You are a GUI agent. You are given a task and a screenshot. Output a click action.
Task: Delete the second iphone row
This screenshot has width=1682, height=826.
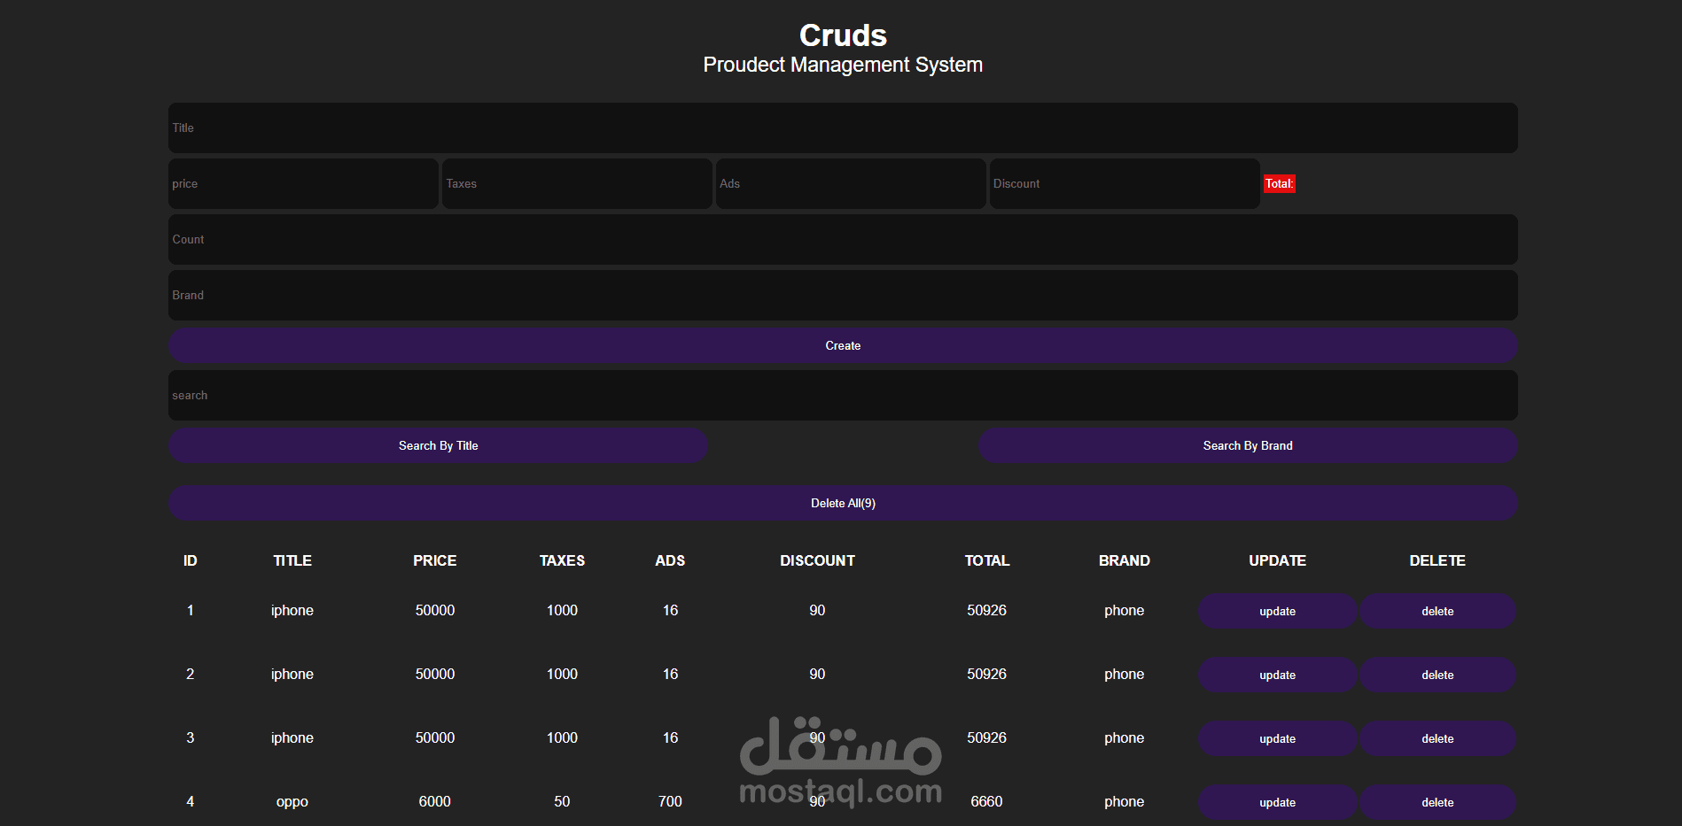[1437, 675]
